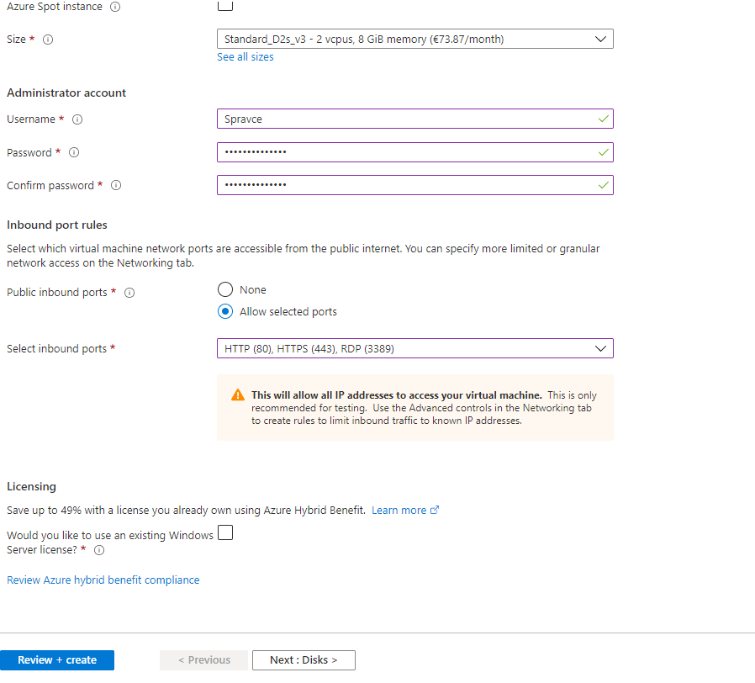Viewport: 755px width, 683px height.
Task: Enable the Azure Spot instance checkbox
Action: point(225,5)
